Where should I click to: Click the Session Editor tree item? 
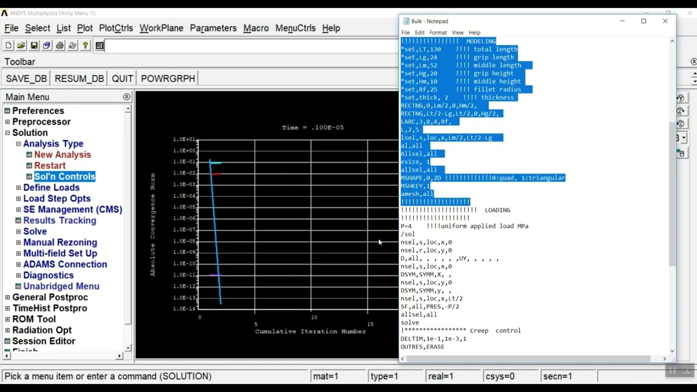coord(44,341)
